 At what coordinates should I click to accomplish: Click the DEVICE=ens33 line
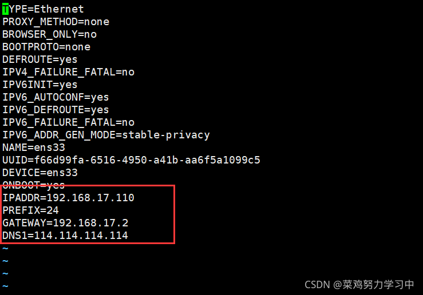39,173
